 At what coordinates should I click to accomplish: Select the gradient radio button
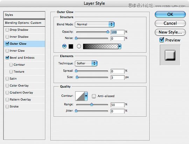[x=79, y=46]
